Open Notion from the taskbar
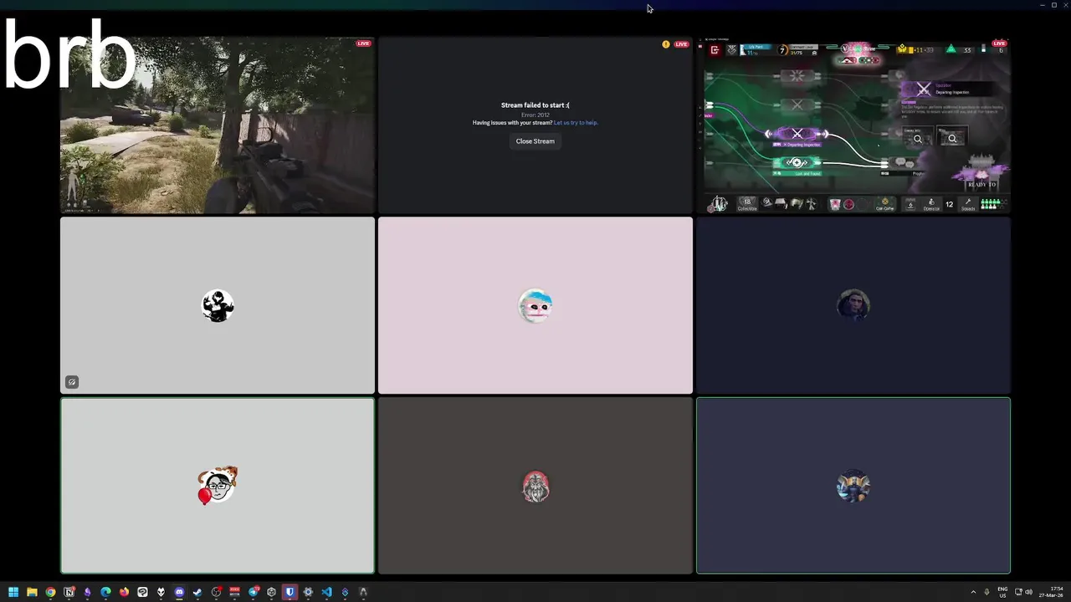The image size is (1071, 602). tap(69, 592)
